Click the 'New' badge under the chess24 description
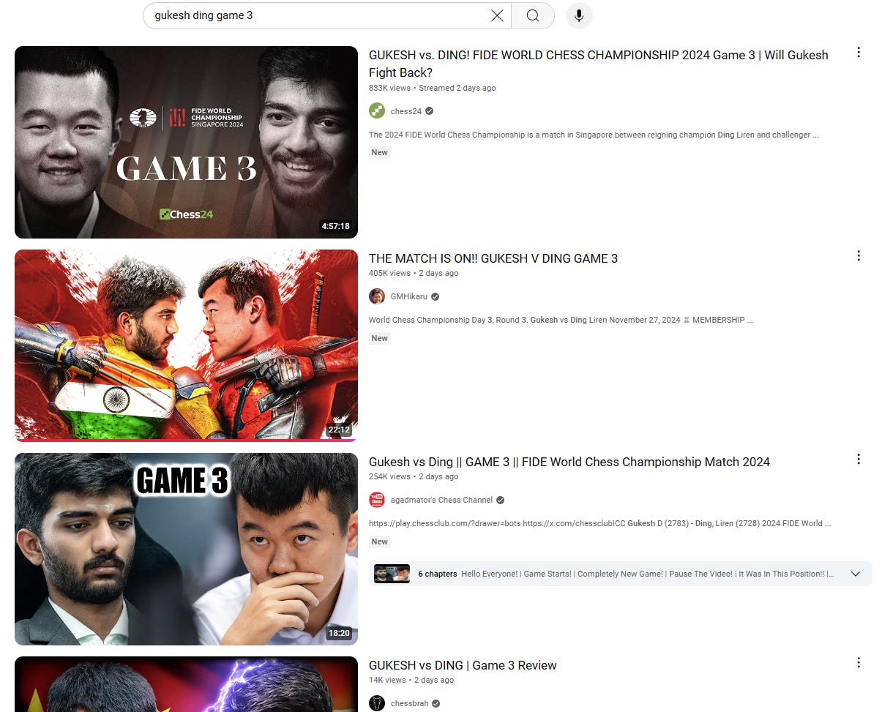The height and width of the screenshot is (712, 882). click(x=380, y=152)
